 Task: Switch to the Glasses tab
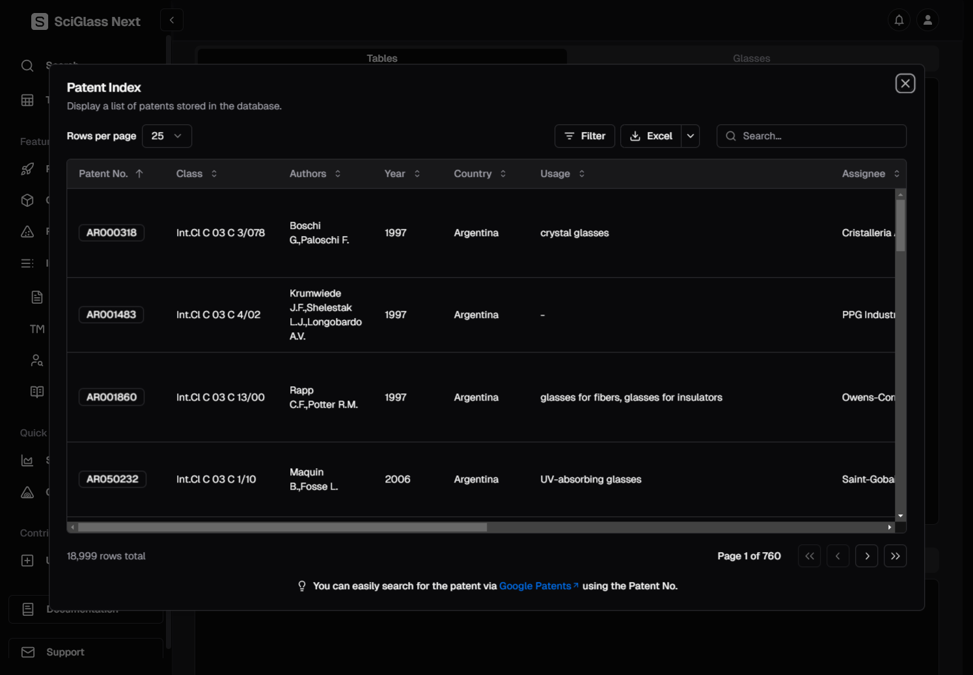pos(751,58)
